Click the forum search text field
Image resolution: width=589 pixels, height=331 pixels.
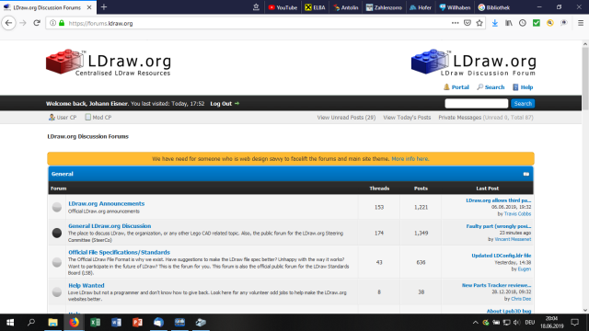pyautogui.click(x=477, y=104)
